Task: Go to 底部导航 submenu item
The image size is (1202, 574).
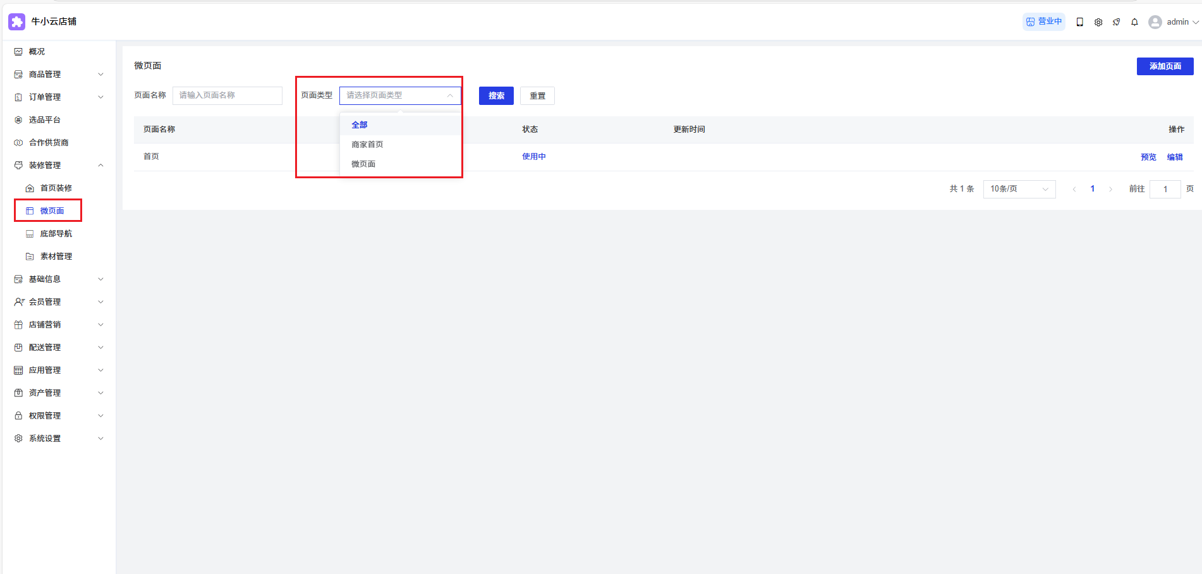Action: point(56,234)
